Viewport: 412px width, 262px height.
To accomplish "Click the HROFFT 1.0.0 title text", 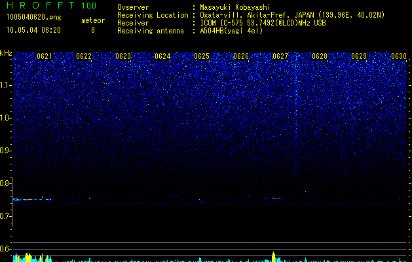I will [x=52, y=5].
